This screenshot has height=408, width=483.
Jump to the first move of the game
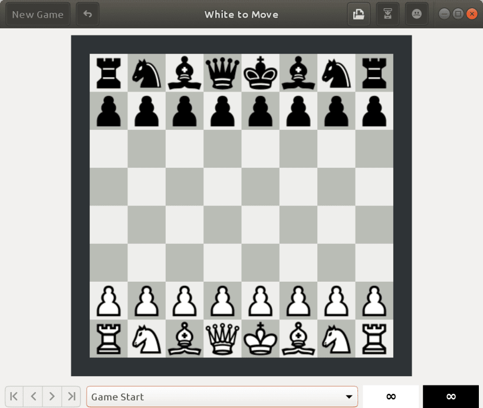point(14,396)
